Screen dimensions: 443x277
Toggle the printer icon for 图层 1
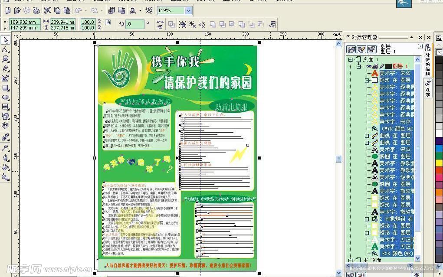(x=375, y=66)
